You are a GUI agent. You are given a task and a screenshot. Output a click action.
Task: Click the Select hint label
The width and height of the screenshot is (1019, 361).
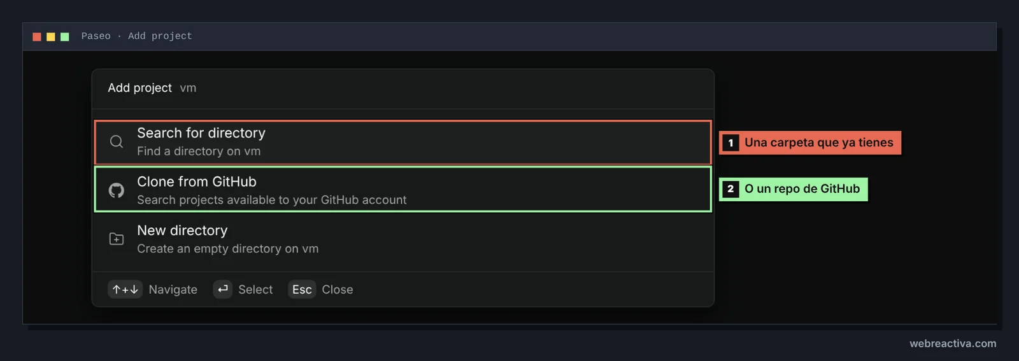(255, 290)
